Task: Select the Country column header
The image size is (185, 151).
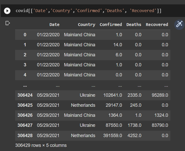Action: [87, 25]
